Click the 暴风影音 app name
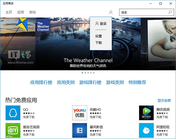The image size is (176, 139). point(96,127)
